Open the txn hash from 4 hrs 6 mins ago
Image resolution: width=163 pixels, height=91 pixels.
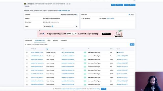pyautogui.click(x=37, y=56)
